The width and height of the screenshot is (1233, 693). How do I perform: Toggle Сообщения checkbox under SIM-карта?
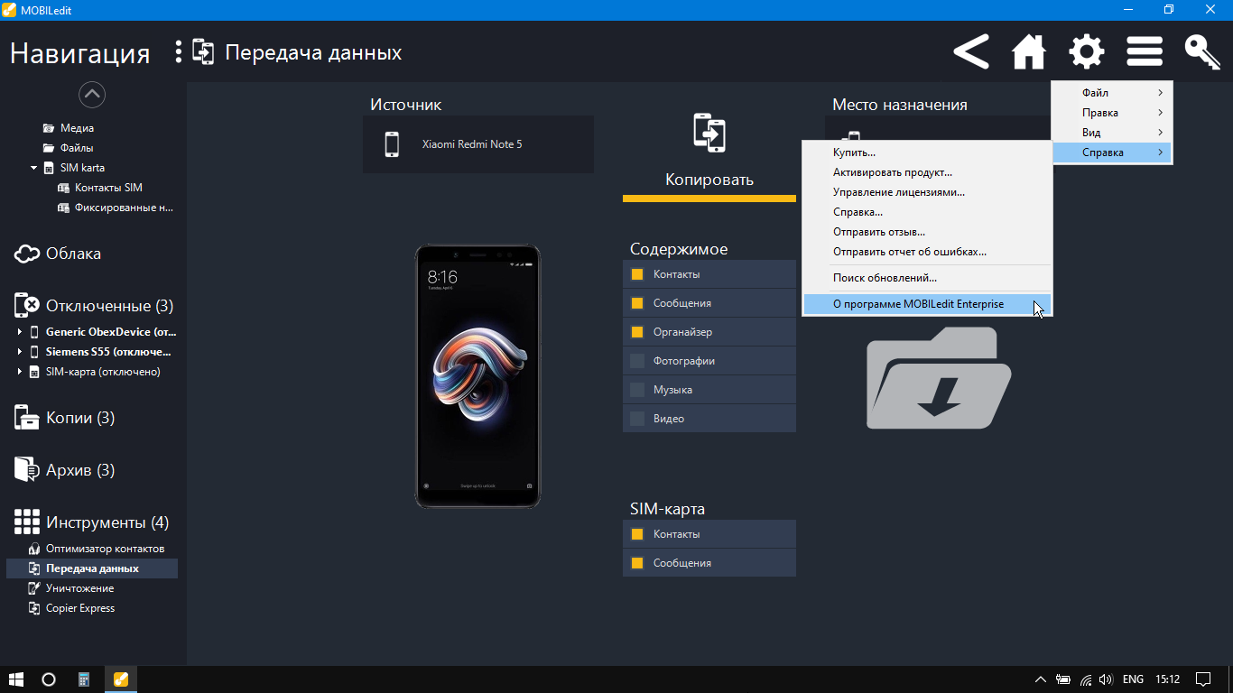coord(637,563)
